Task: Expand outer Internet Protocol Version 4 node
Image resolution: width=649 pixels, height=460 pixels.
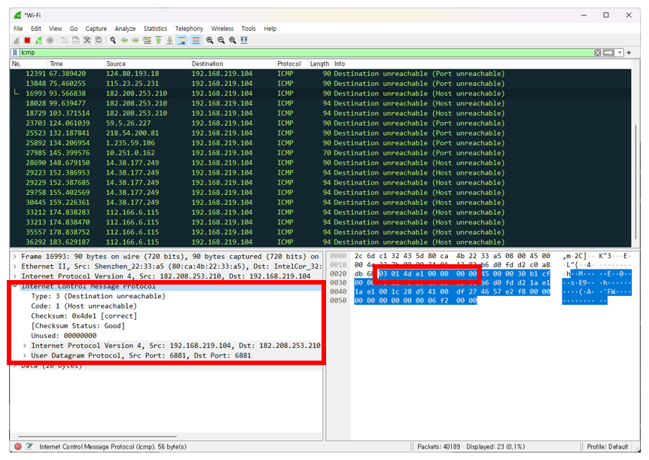Action: click(x=15, y=276)
